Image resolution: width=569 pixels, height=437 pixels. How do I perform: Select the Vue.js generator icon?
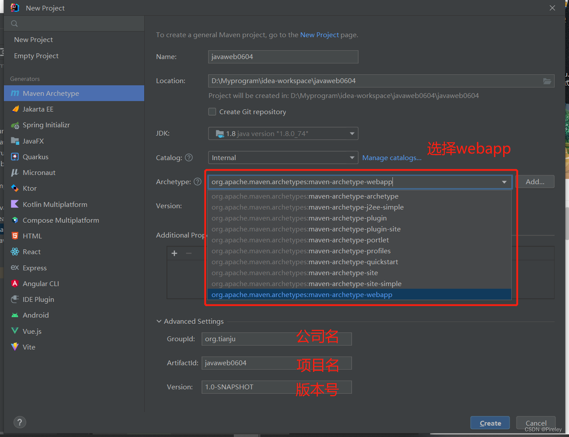[x=15, y=331]
